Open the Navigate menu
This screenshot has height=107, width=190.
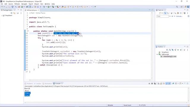pyautogui.click(x=24, y=4)
